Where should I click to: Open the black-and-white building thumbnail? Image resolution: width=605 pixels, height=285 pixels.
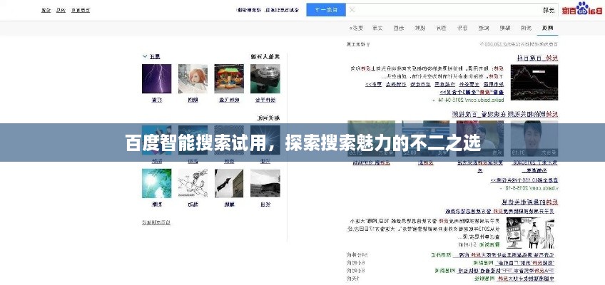point(265,183)
